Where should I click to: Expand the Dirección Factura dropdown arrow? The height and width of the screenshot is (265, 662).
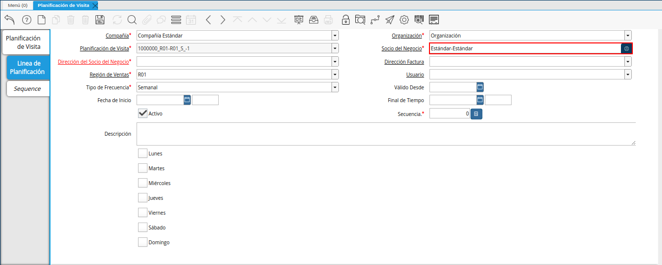(628, 61)
